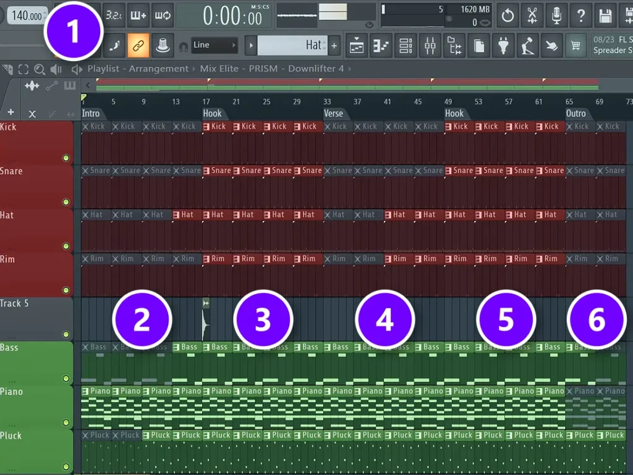Click the 0:00:00 time display
The height and width of the screenshot is (475, 633).
point(232,16)
